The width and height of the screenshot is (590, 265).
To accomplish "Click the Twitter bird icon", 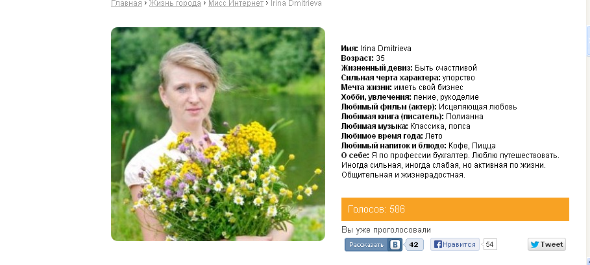I will coord(535,244).
